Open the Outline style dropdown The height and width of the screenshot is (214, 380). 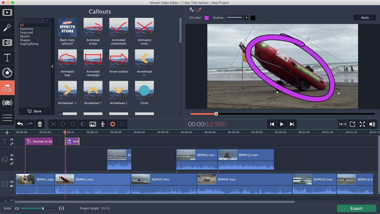pos(246,18)
